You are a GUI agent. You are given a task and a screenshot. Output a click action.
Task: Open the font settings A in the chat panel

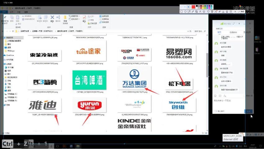225,96
